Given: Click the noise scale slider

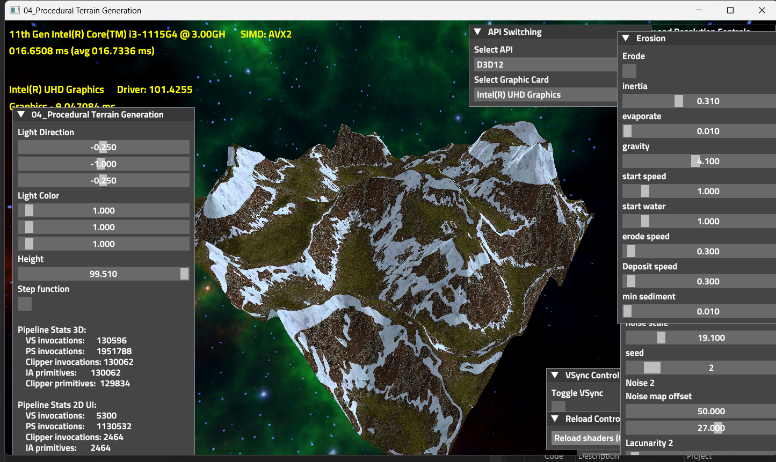Looking at the screenshot, I should click(x=698, y=338).
